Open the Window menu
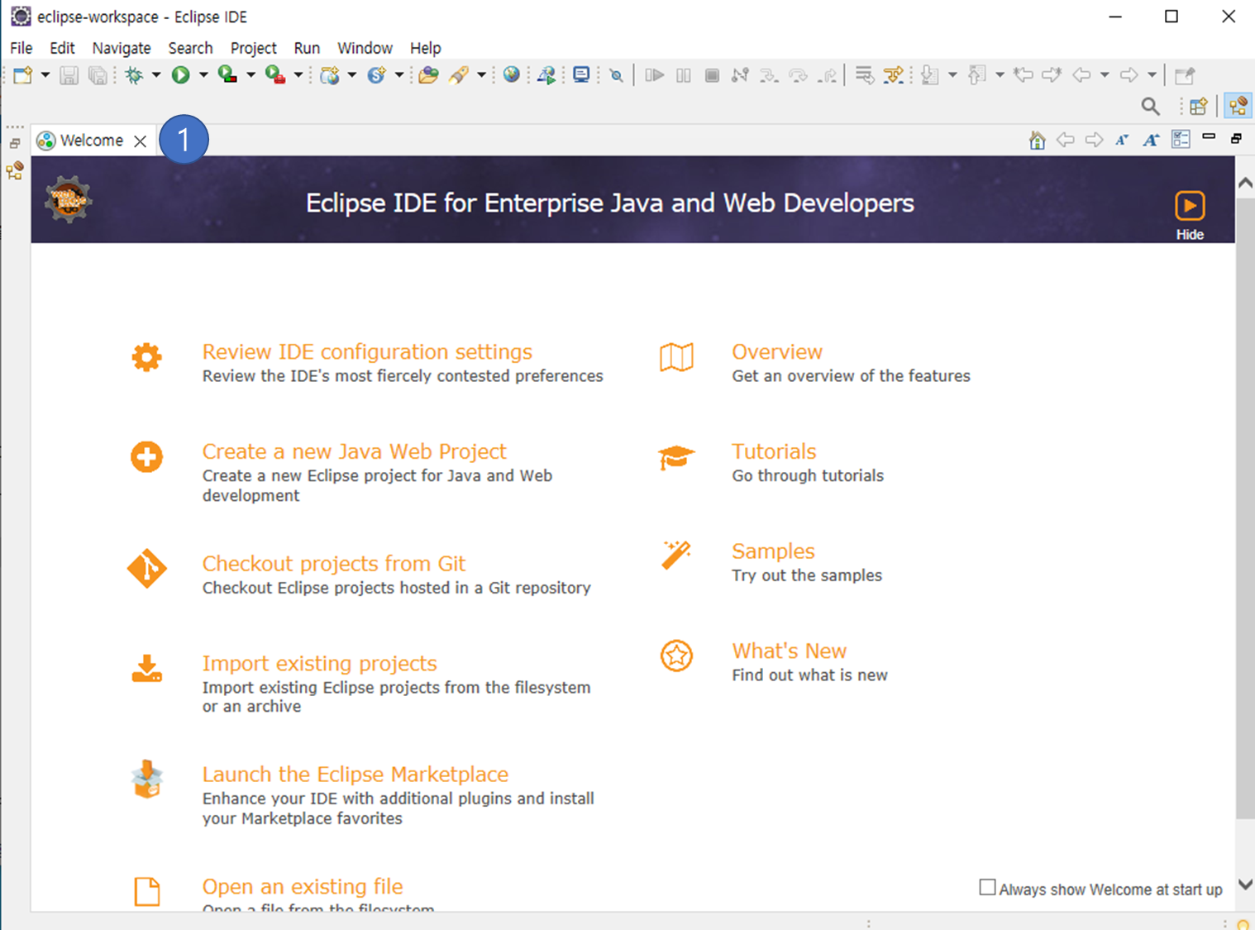Viewport: 1255px width, 930px height. click(365, 48)
